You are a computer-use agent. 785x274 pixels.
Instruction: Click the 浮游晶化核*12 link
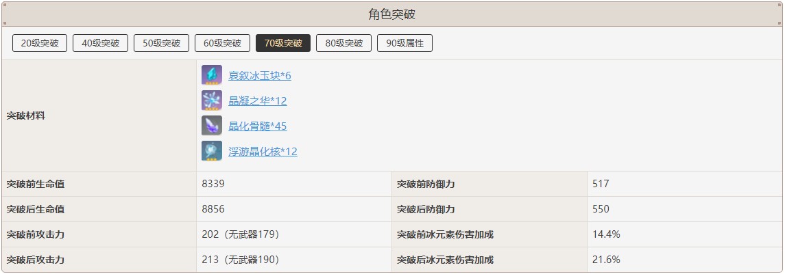point(263,152)
